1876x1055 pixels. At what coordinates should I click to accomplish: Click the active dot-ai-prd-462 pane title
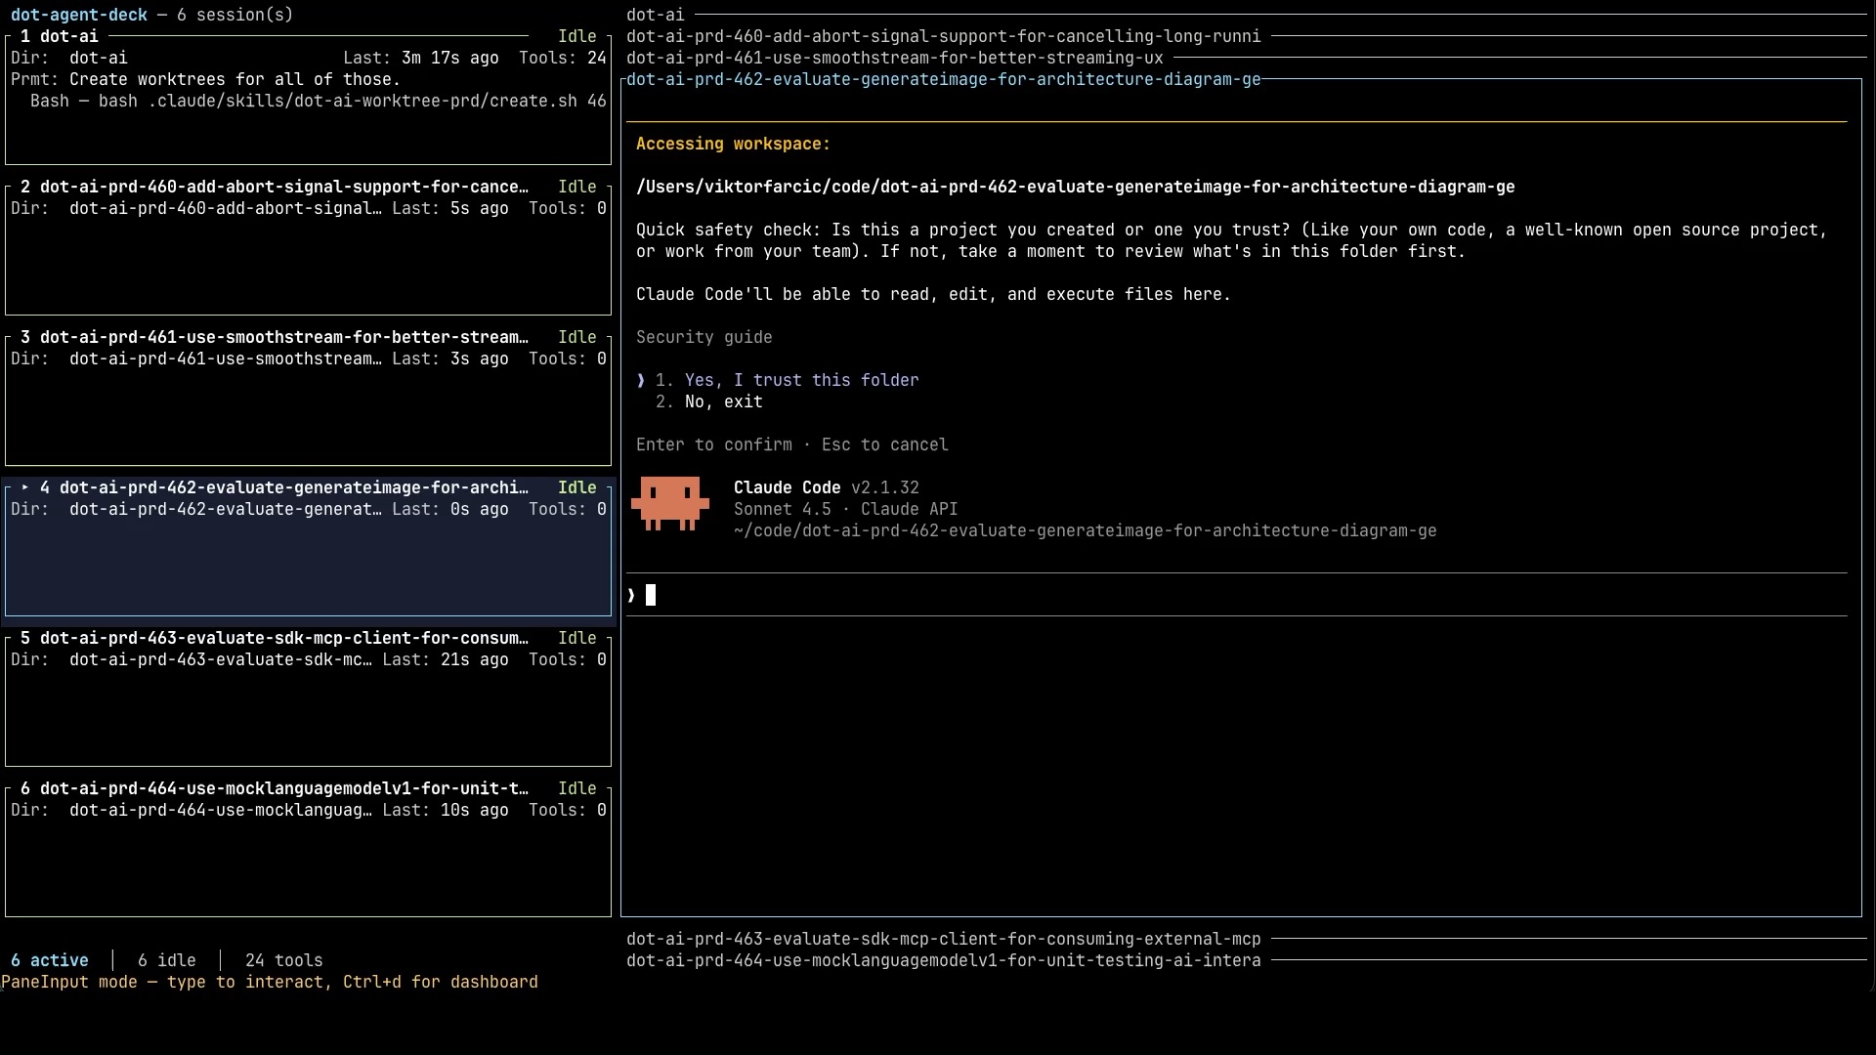(944, 79)
